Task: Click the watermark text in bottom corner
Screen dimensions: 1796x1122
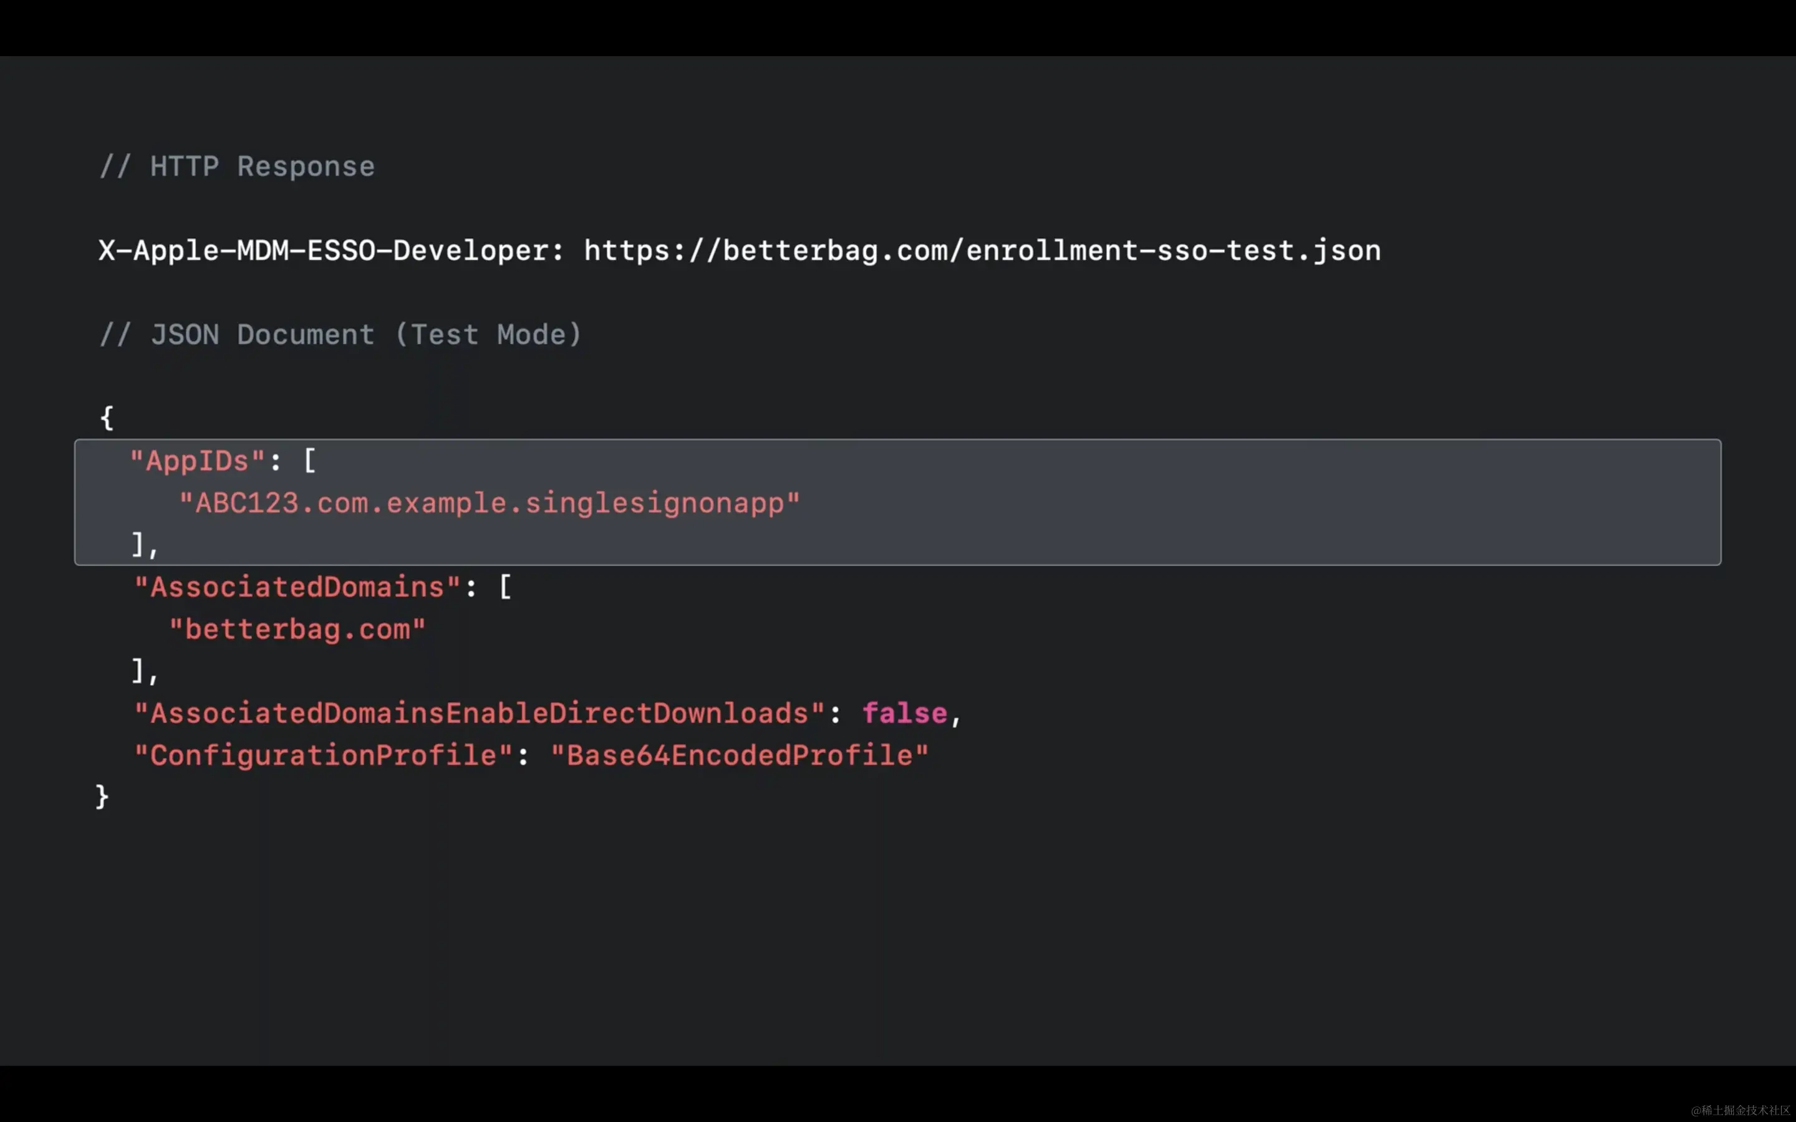Action: tap(1740, 1110)
